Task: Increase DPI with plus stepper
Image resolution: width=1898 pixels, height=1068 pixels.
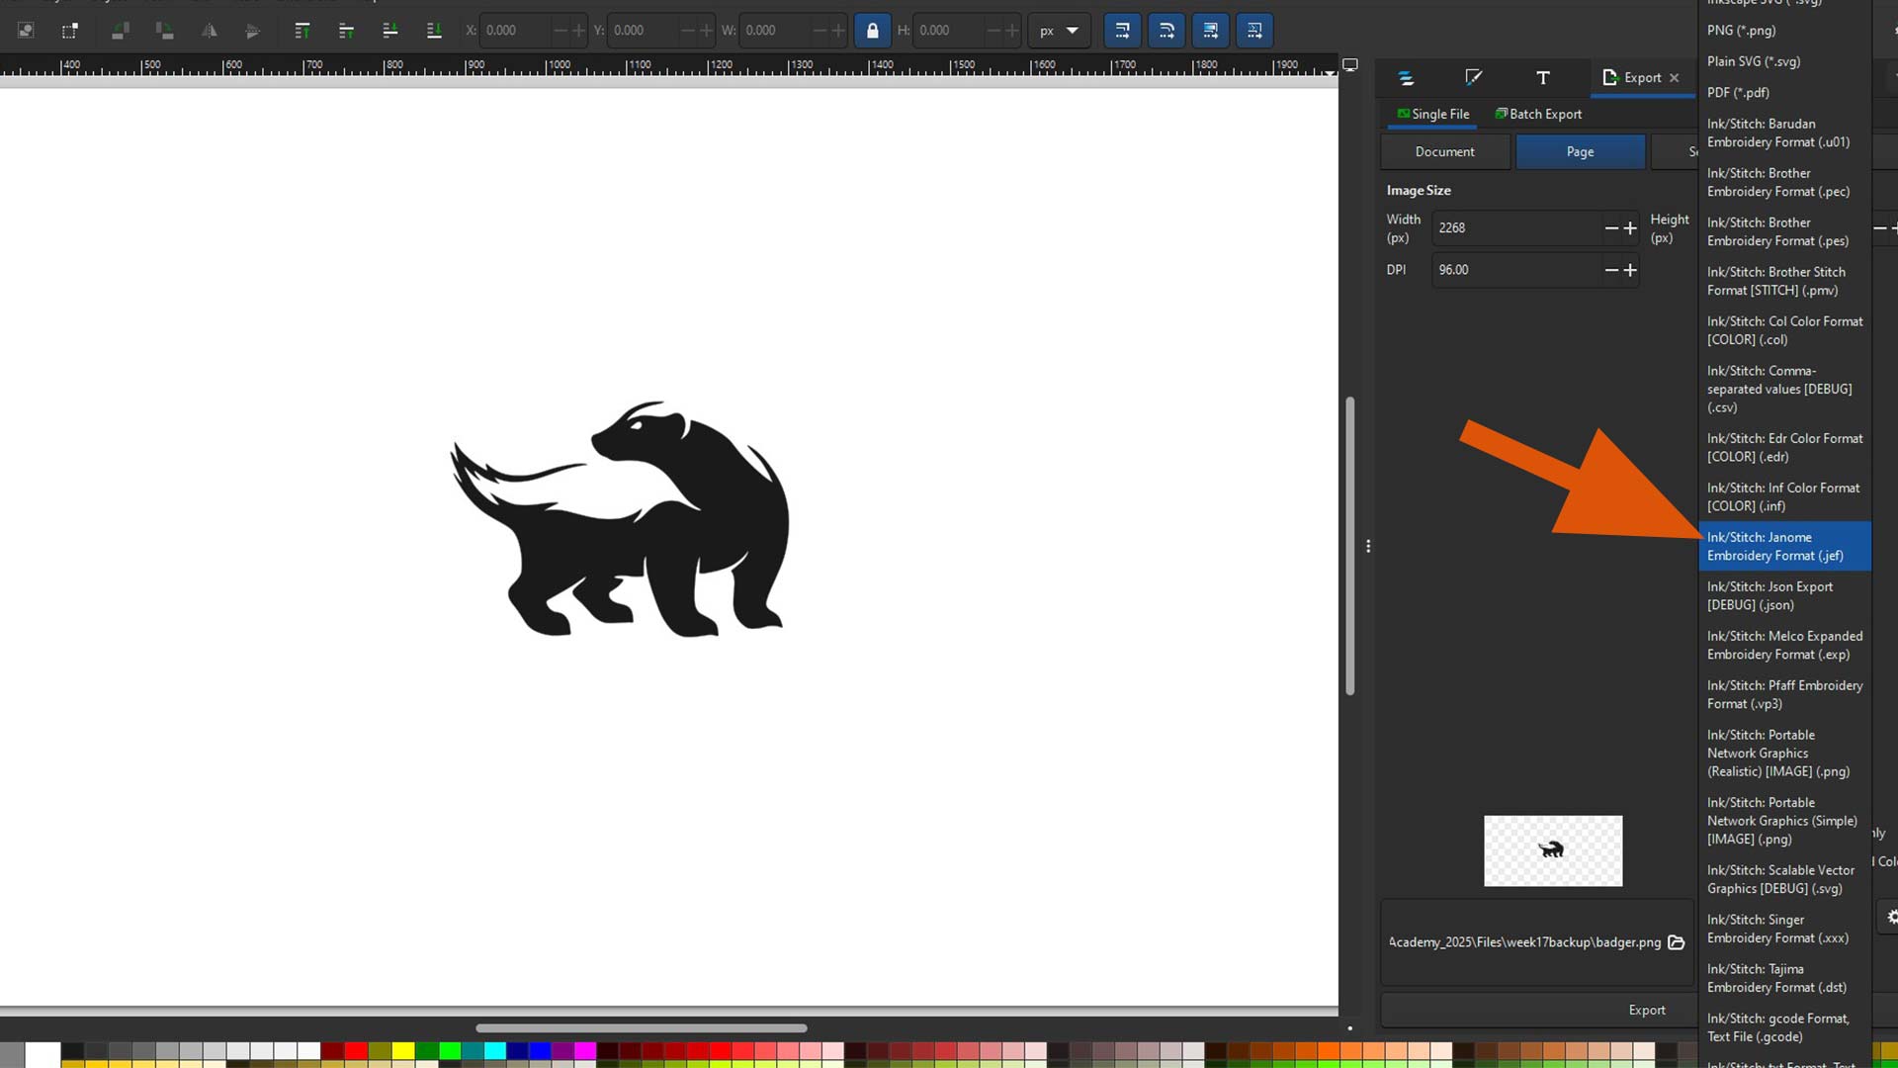Action: (x=1630, y=270)
